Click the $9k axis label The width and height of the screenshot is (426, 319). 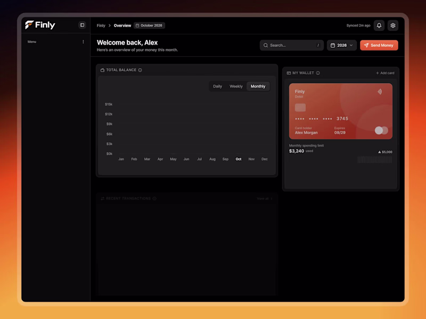pyautogui.click(x=109, y=124)
